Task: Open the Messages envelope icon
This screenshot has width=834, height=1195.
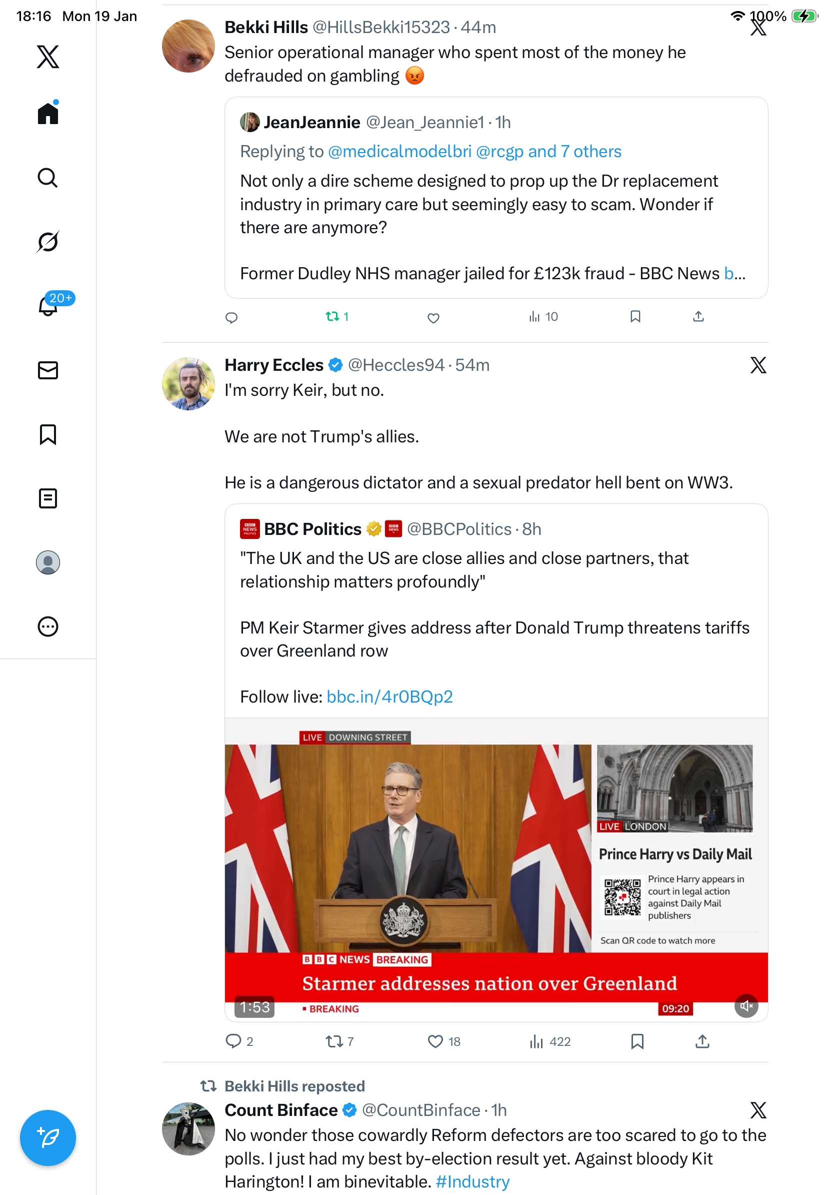Action: point(48,371)
